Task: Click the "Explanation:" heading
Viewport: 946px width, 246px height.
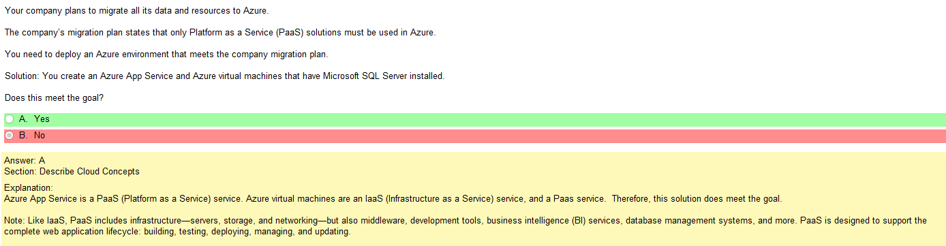Action: pos(28,188)
